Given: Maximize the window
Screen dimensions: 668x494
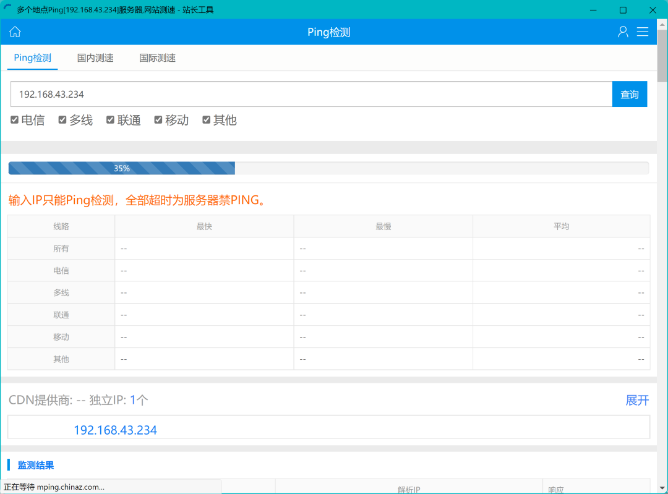Looking at the screenshot, I should [623, 10].
